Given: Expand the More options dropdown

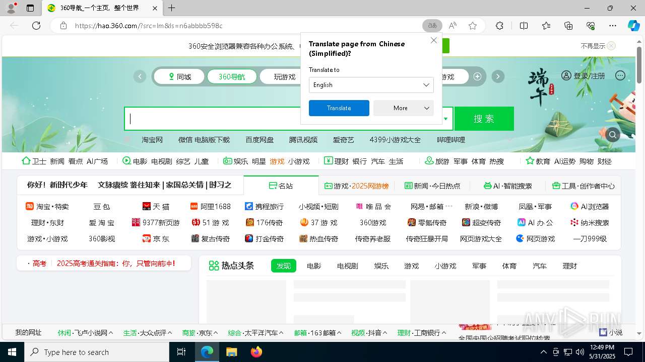Looking at the screenshot, I should coord(403,108).
